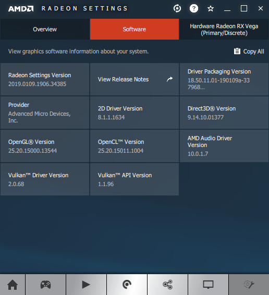This screenshot has height=295, width=269.
Task: Click OpenGL® Version label
Action: [x=31, y=142]
